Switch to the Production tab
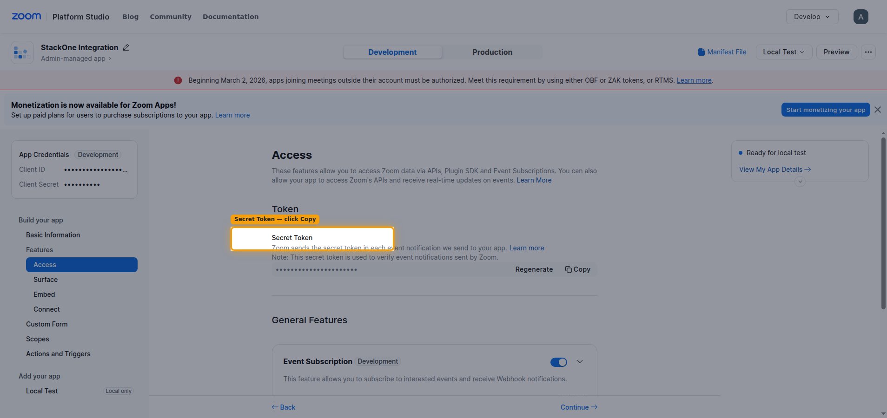Screen dimensions: 887x418 [492, 52]
